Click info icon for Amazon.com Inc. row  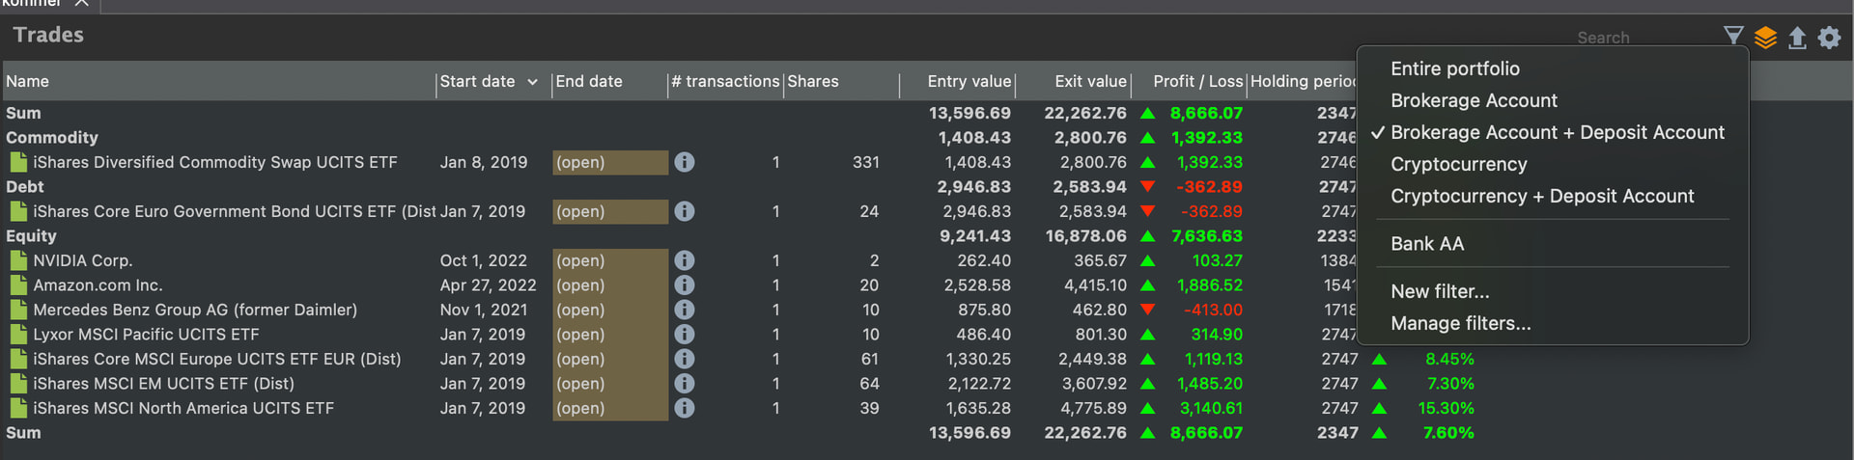click(685, 285)
